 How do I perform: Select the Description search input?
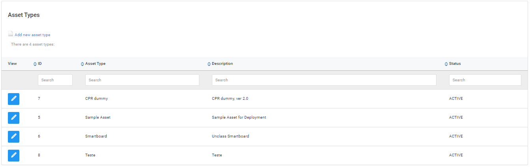coord(324,80)
